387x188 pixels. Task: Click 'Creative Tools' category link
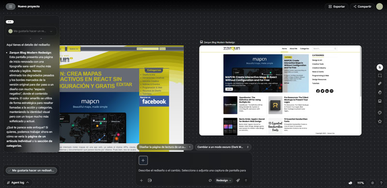tap(318, 64)
